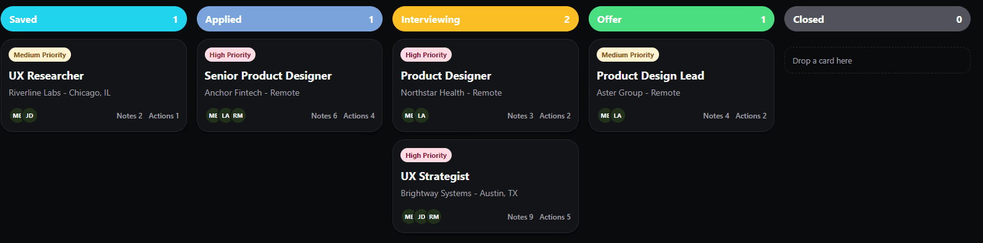Click RM avatar on UX Strategist card

(x=434, y=216)
